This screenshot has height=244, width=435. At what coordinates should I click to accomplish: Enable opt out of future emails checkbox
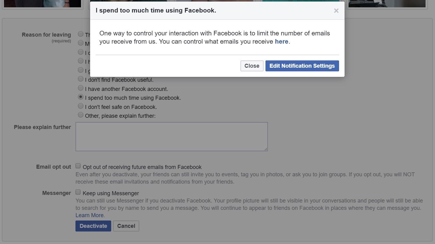point(78,166)
